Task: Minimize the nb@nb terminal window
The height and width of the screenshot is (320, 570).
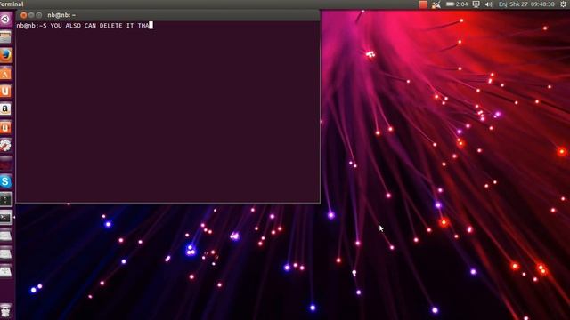Action: point(31,15)
